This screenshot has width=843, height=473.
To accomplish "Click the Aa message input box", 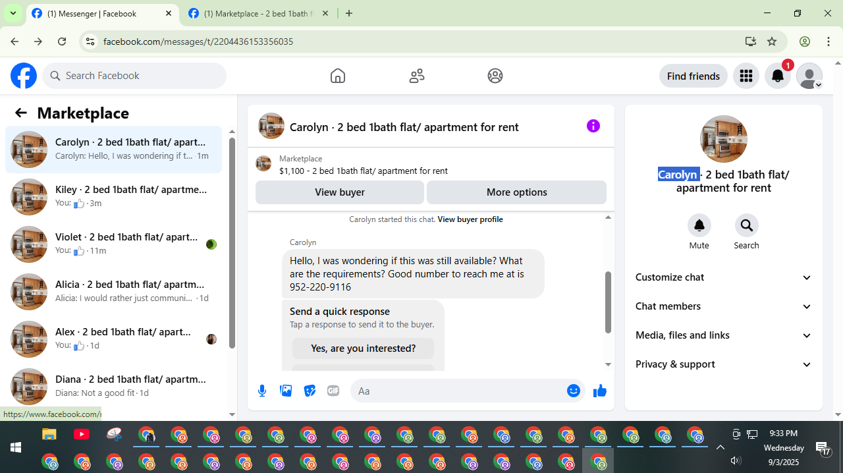I will click(460, 391).
